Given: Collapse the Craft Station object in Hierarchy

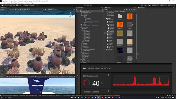Looking at the screenshot, I should pos(80,14).
